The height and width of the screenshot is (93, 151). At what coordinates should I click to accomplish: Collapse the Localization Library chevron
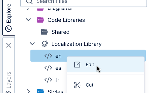click(32, 44)
